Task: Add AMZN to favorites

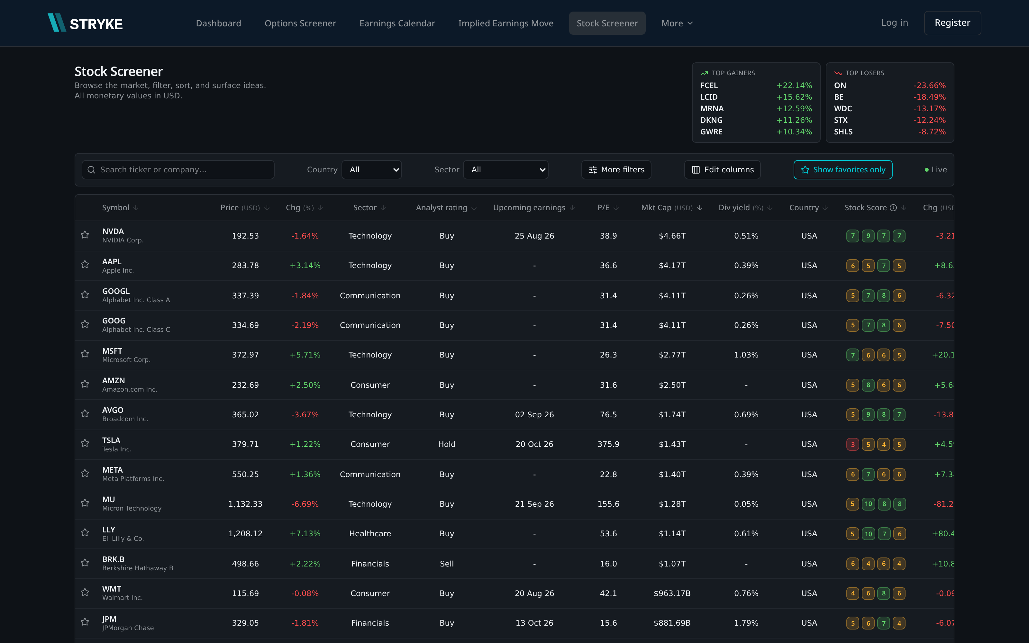Action: (85, 384)
